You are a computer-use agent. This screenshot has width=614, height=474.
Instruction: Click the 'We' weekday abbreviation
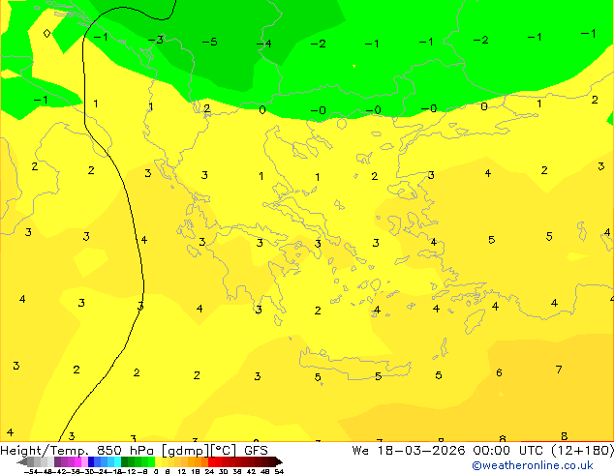coord(360,451)
